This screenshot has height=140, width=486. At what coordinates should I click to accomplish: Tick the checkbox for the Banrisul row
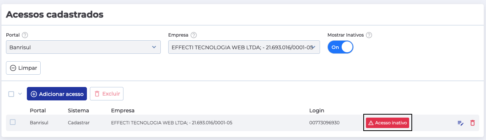13,122
